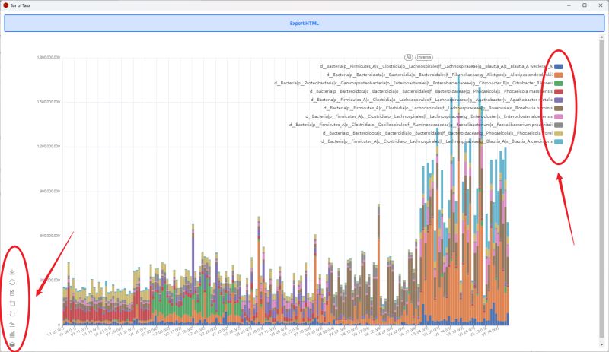Screen dimensions: 609x352
Task: Click the restore chart refresh icon
Action: tap(12, 283)
